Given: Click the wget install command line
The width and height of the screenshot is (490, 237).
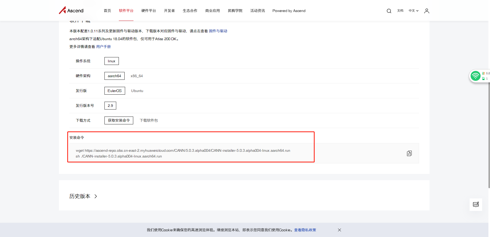Looking at the screenshot, I should (183, 150).
